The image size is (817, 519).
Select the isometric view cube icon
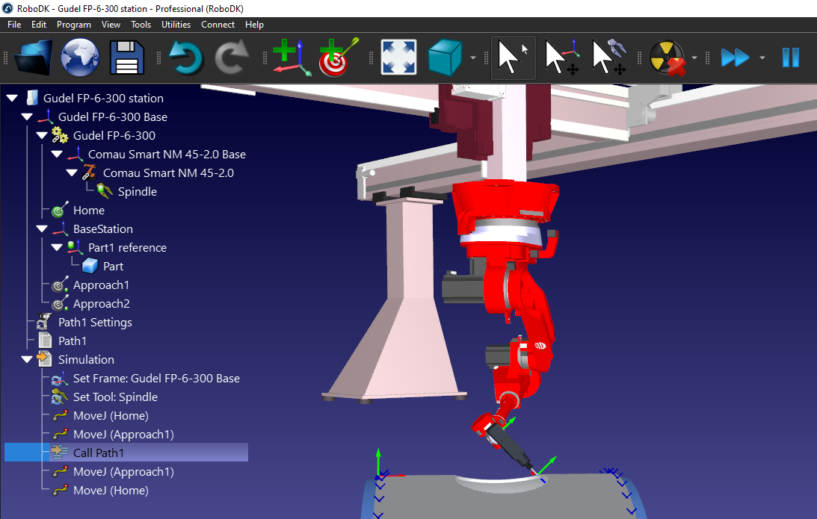446,58
